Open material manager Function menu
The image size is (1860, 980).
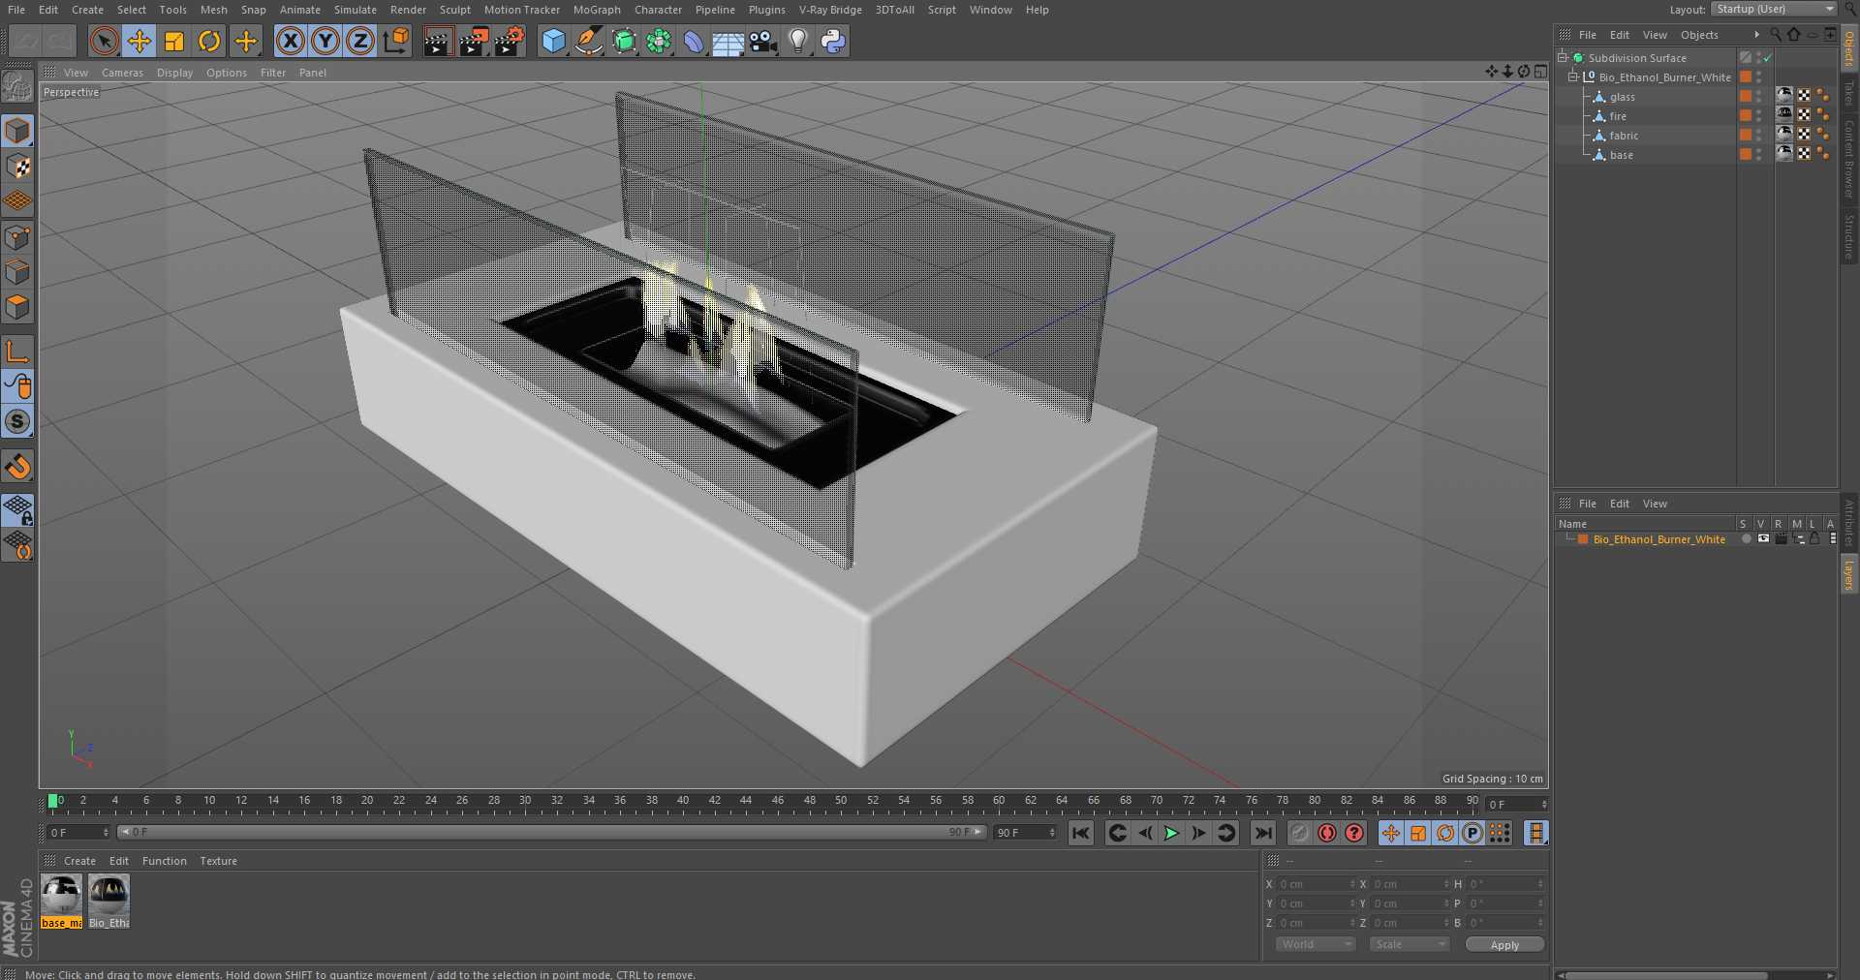point(164,861)
